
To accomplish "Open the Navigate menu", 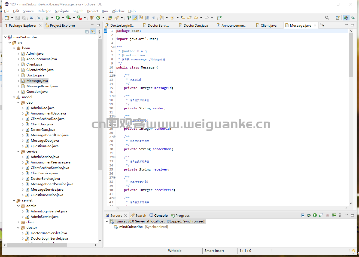I will [x=62, y=11].
